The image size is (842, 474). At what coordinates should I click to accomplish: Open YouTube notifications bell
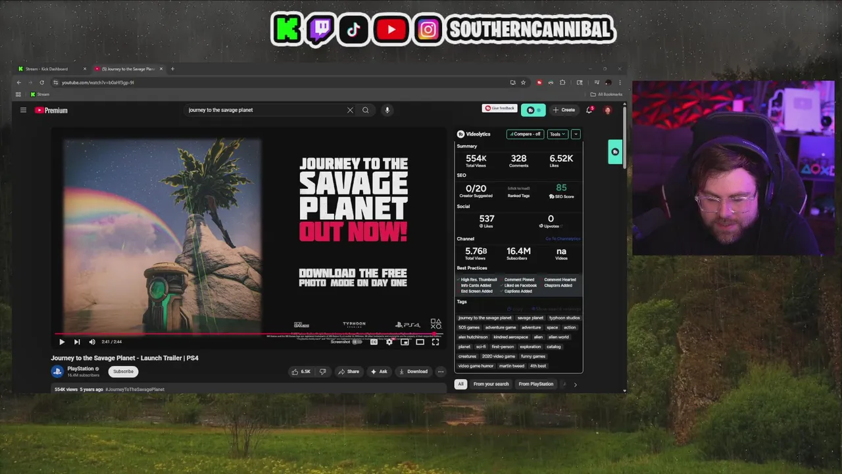pos(589,110)
